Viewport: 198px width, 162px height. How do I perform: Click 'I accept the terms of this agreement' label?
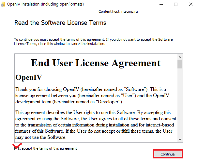point(48,148)
